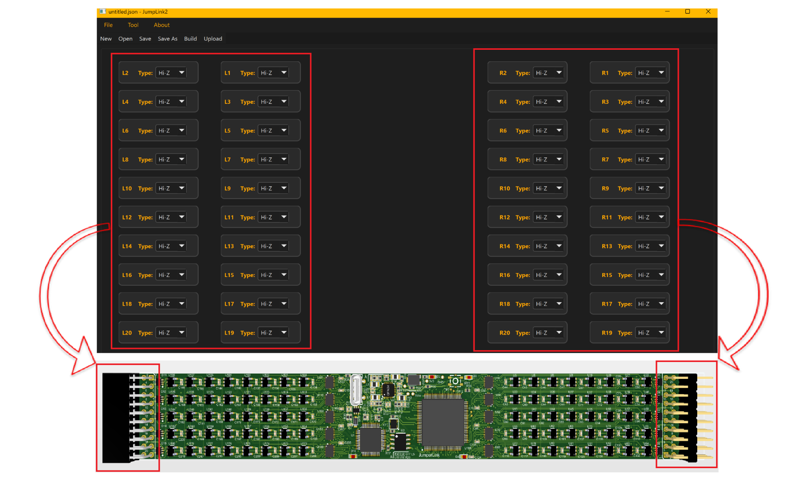The image size is (785, 485).
Task: Click the JumpLink2 app icon in title bar
Action: click(x=102, y=12)
